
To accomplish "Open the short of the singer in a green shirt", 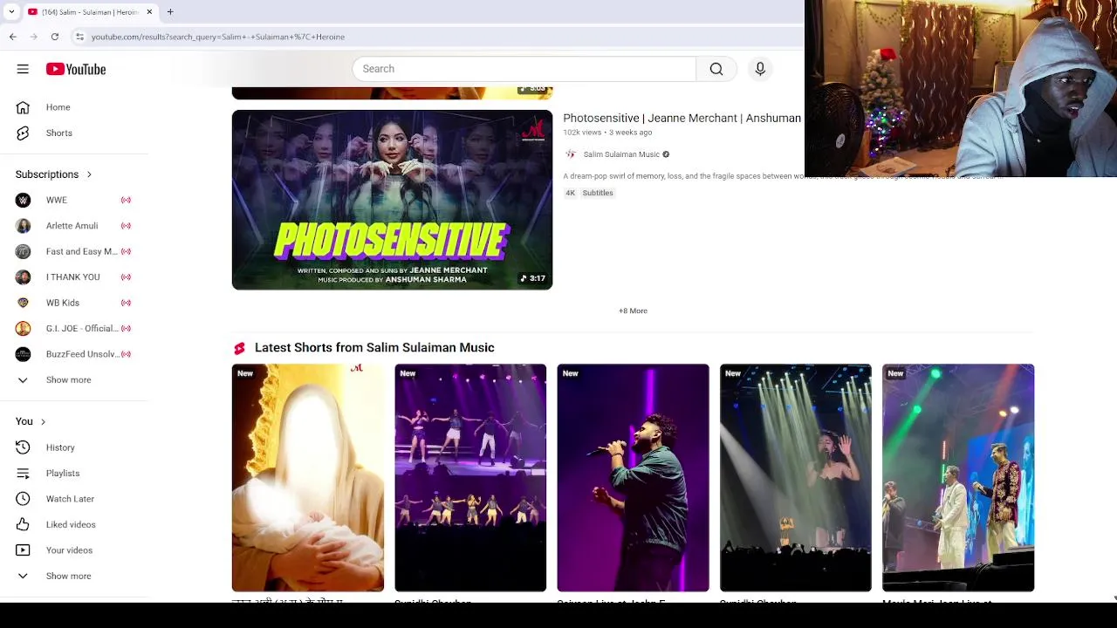I will [633, 478].
